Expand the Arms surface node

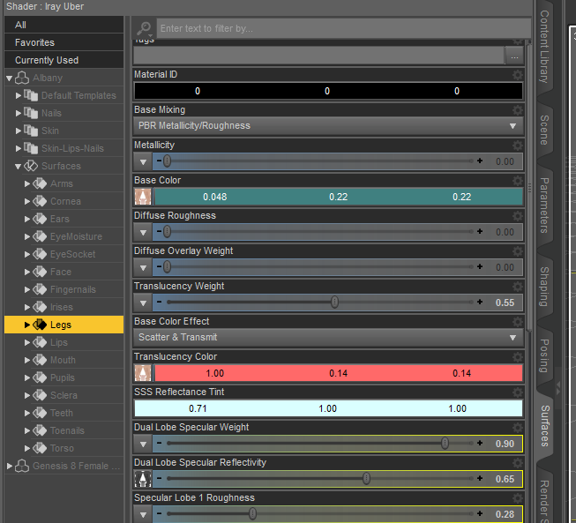point(26,183)
